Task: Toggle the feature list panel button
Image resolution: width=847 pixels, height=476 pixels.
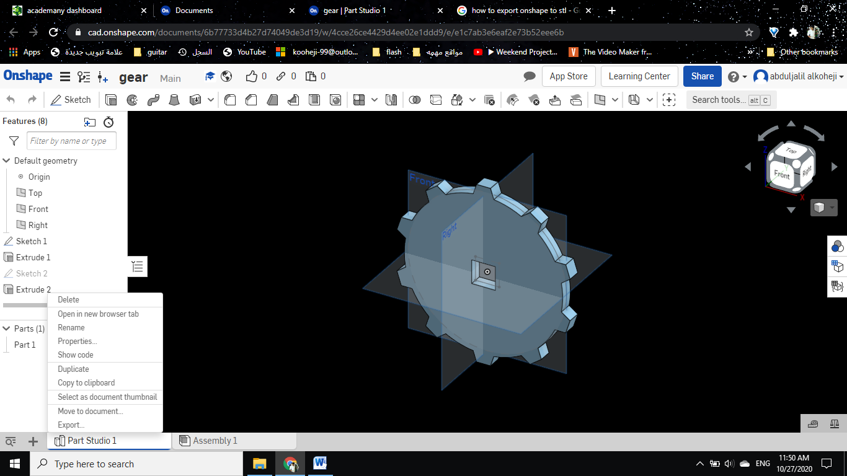Action: click(x=138, y=267)
